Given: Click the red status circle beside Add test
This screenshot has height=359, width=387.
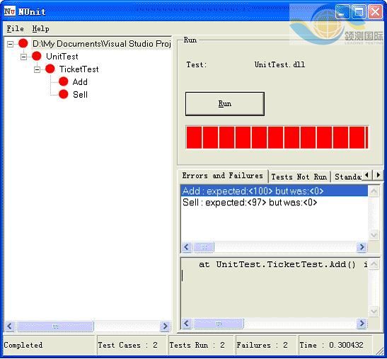Looking at the screenshot, I should coord(64,81).
